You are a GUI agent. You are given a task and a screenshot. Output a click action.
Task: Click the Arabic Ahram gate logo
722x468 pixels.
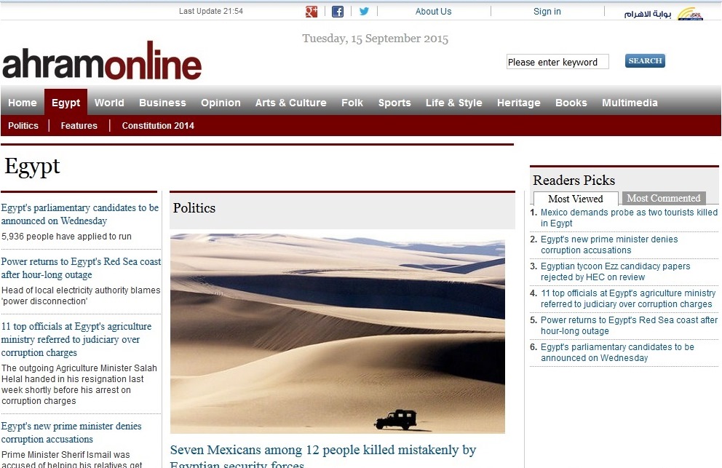click(662, 13)
